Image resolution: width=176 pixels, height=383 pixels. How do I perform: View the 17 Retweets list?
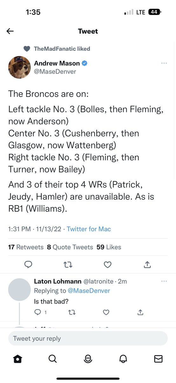coord(26,247)
